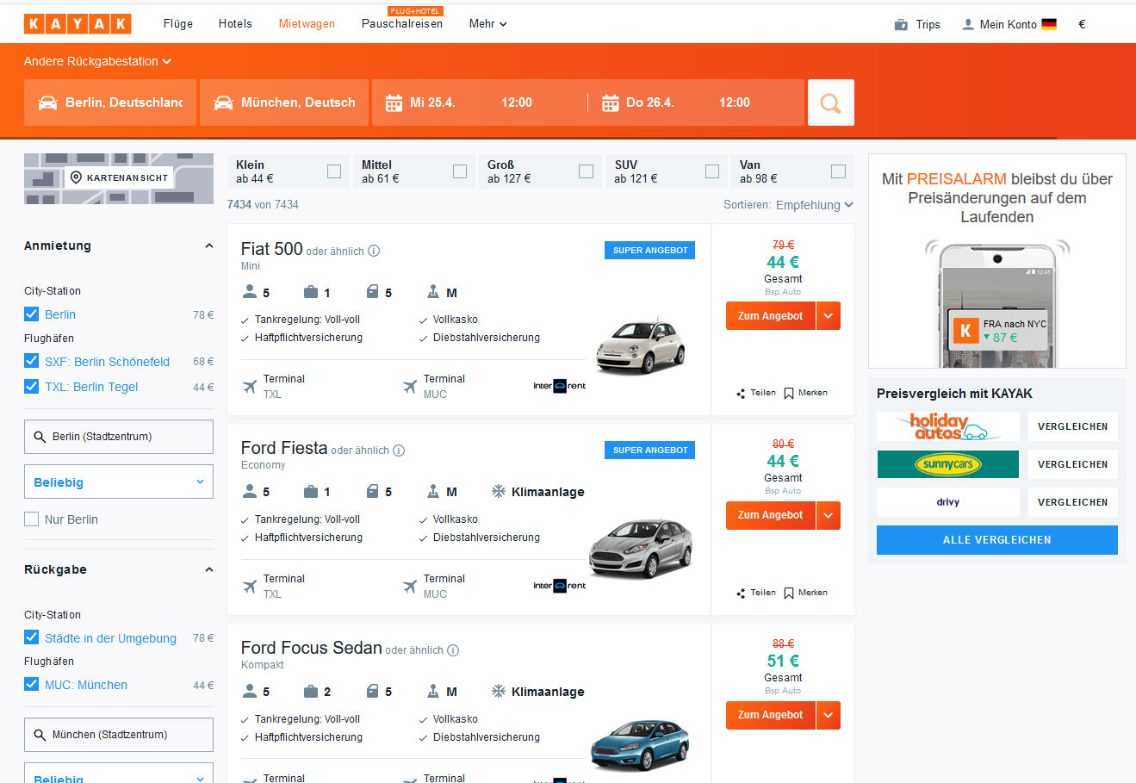Viewport: 1136px width, 783px height.
Task: Click Zum Angebot for Ford Focus Sedan
Action: pyautogui.click(x=771, y=715)
